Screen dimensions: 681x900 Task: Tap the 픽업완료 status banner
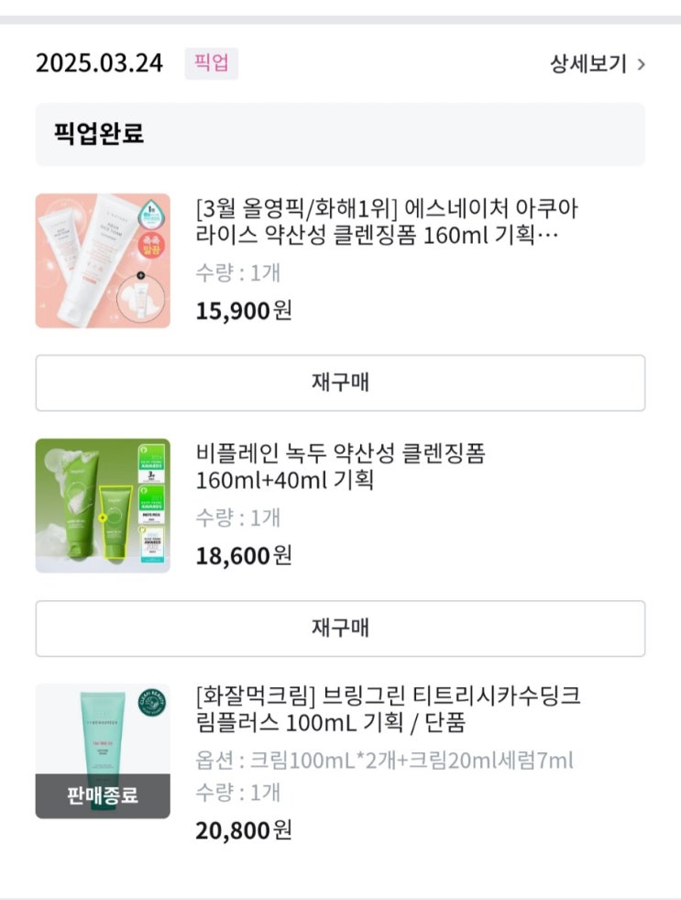point(340,134)
